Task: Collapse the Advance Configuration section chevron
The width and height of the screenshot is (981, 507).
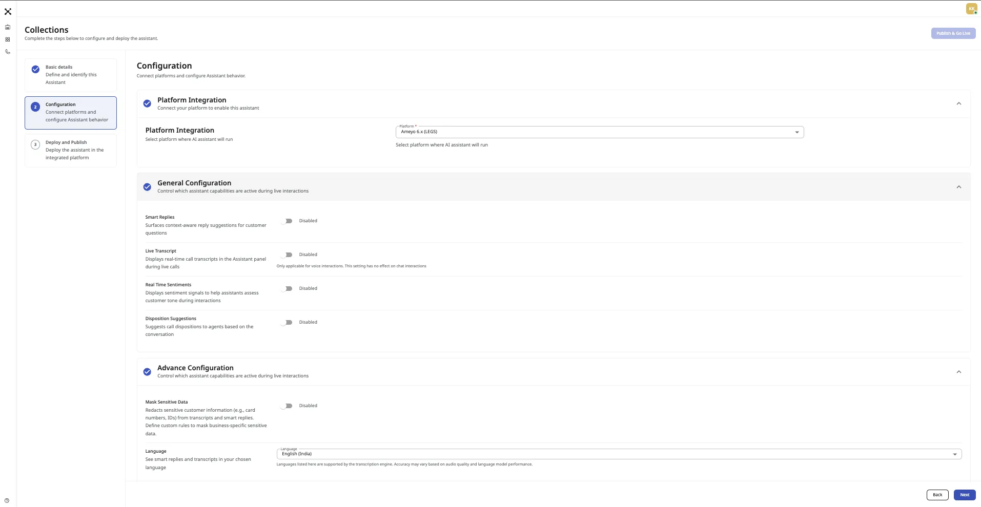Action: pos(958,372)
